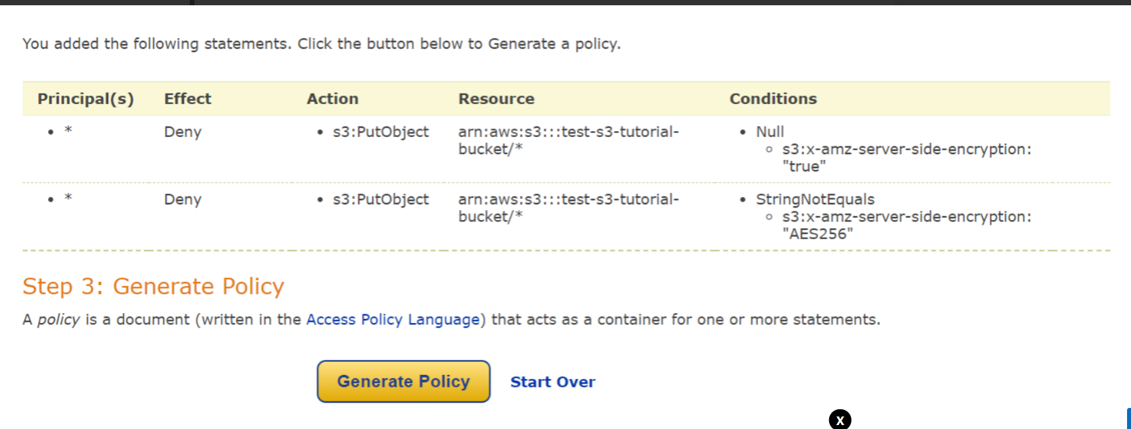Click the Generate Policy button
This screenshot has width=1131, height=429.
[403, 382]
